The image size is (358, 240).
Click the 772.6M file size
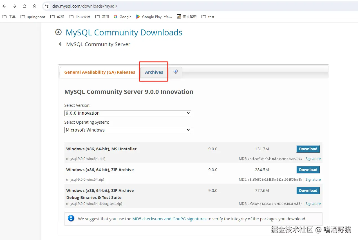pos(262,191)
